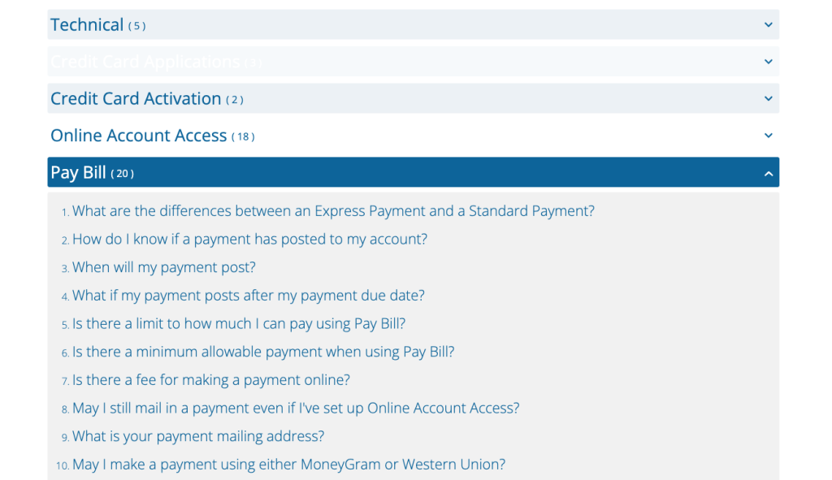
Task: Collapse the Pay Bill section chevron
Action: click(x=768, y=172)
